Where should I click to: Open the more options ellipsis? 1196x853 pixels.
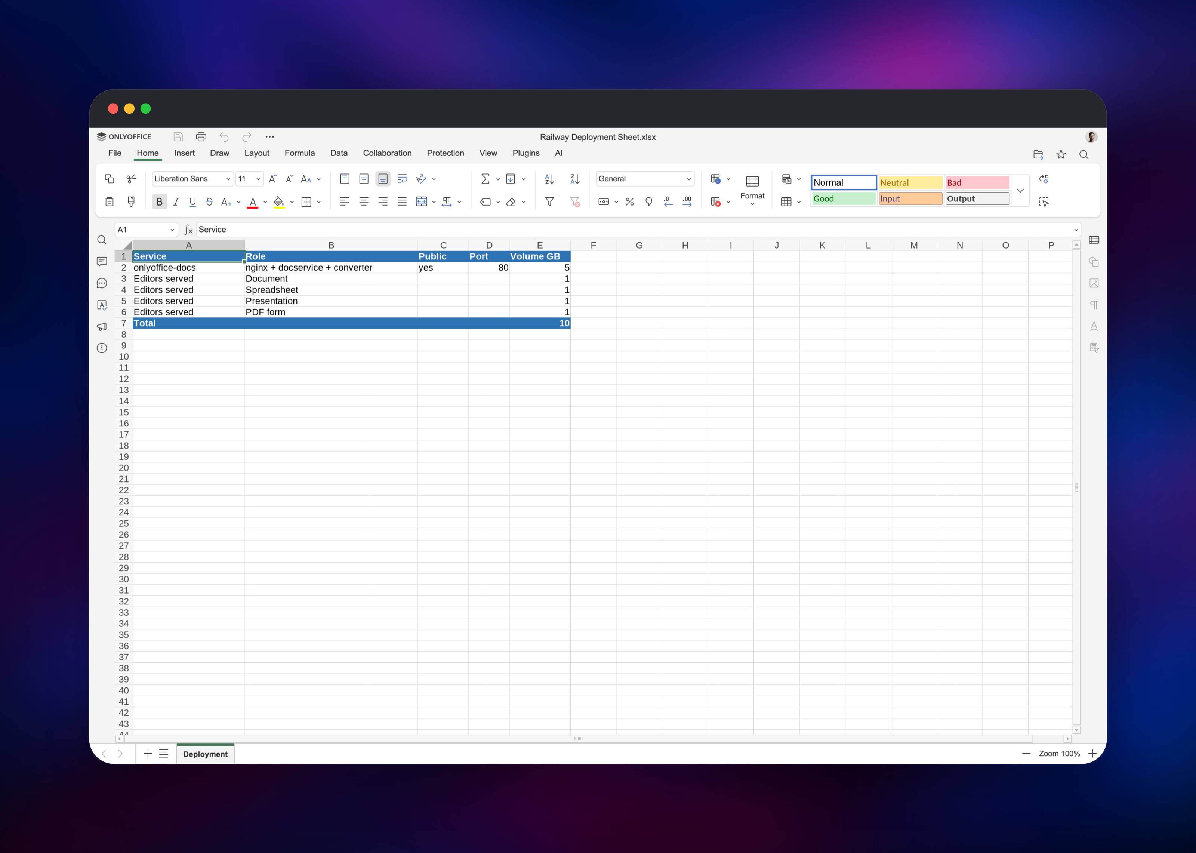[x=270, y=136]
